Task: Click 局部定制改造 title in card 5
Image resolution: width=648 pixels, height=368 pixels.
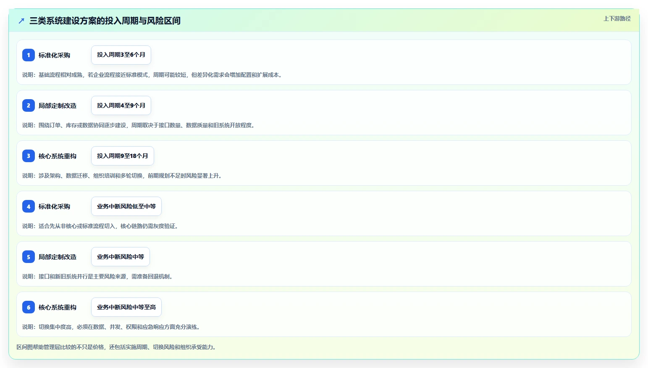Action: tap(58, 257)
